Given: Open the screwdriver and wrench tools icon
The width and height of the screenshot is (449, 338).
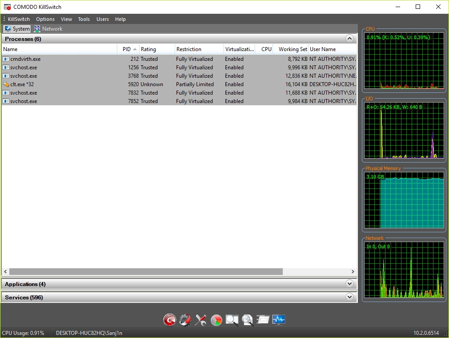Looking at the screenshot, I should coord(201,320).
